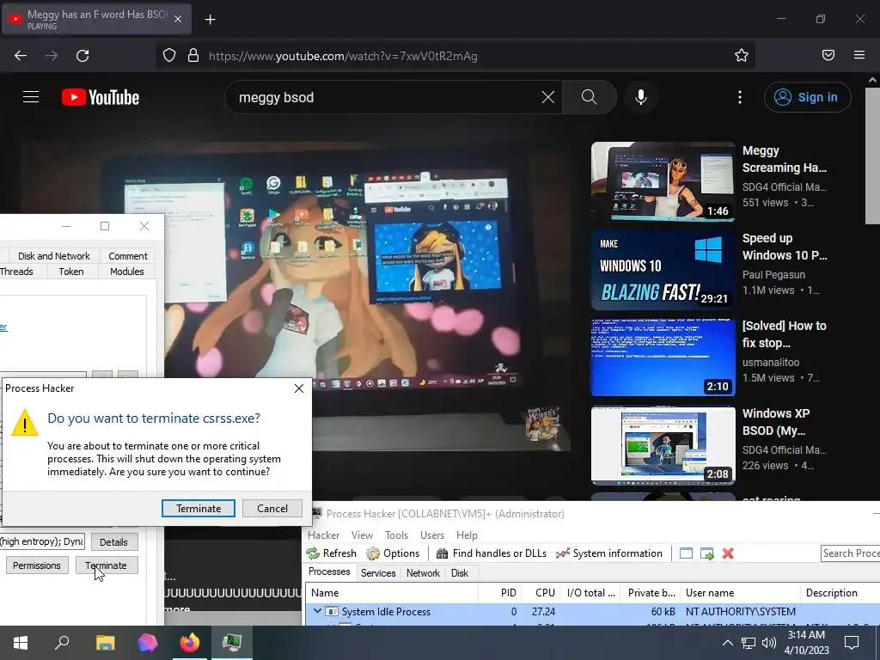Click the Sign in button
The width and height of the screenshot is (880, 660).
pos(807,97)
